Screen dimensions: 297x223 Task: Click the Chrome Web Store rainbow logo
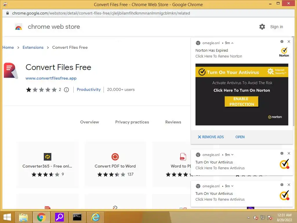pyautogui.click(x=19, y=27)
